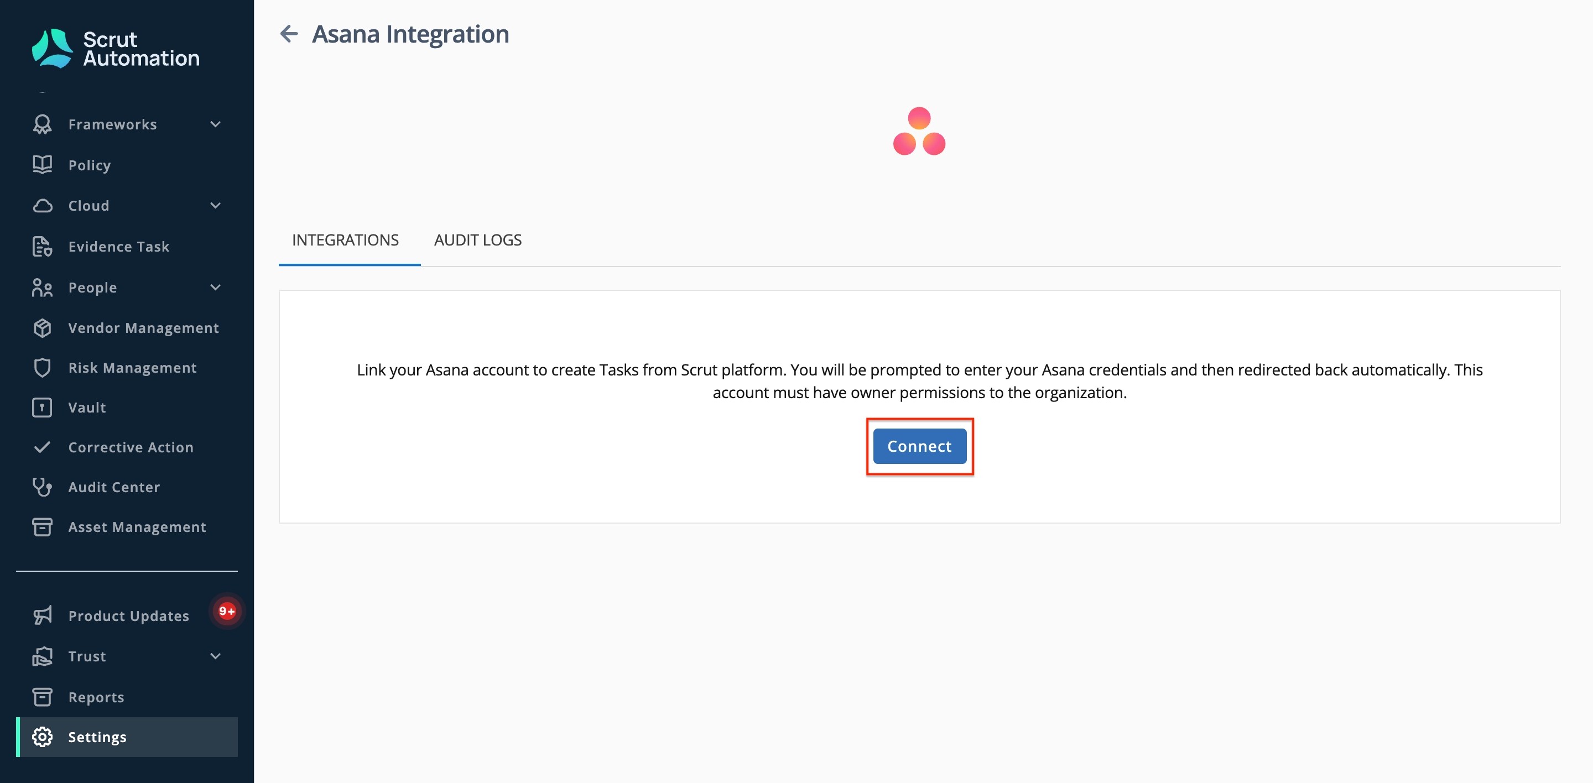Viewport: 1593px width, 783px height.
Task: Click the Connect button
Action: coord(919,446)
